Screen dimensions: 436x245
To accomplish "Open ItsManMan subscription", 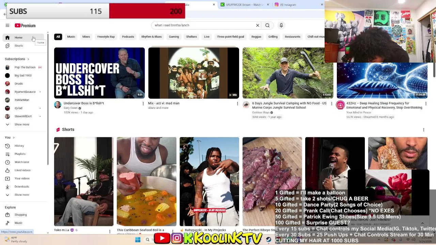I will click(23, 100).
